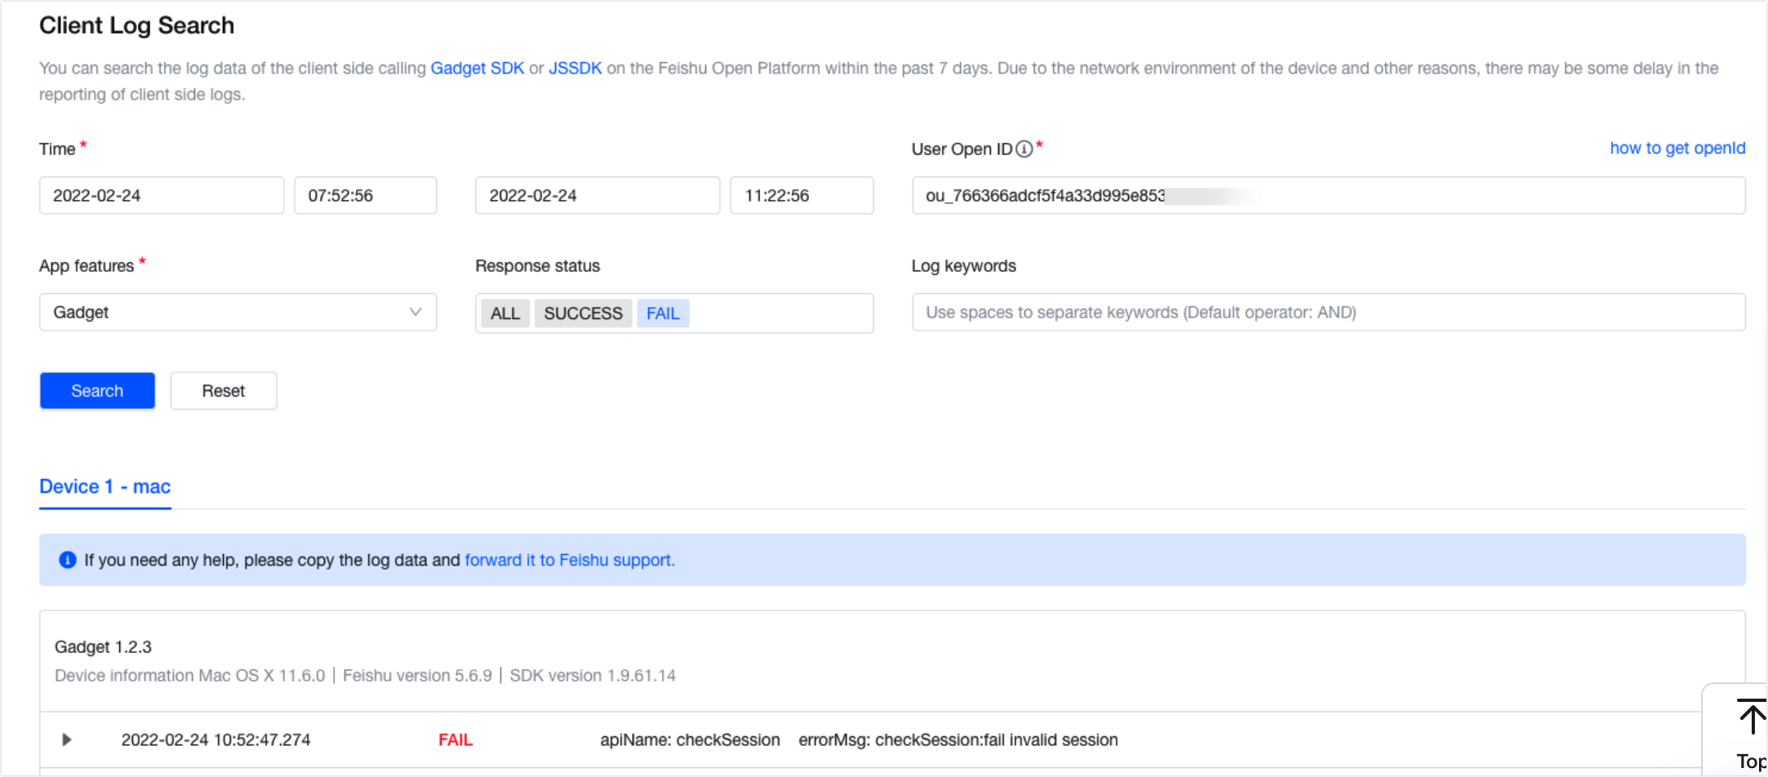Click the Top arrow icon
1768x777 pixels.
[x=1751, y=718]
